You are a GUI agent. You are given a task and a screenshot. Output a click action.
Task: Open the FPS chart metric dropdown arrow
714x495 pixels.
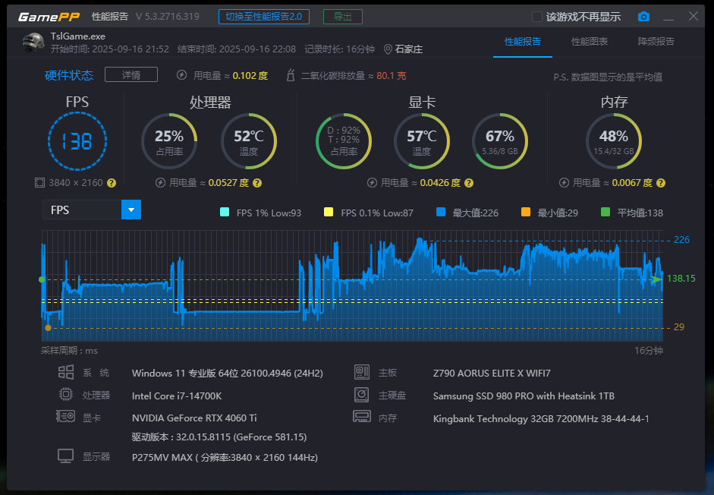pos(131,210)
